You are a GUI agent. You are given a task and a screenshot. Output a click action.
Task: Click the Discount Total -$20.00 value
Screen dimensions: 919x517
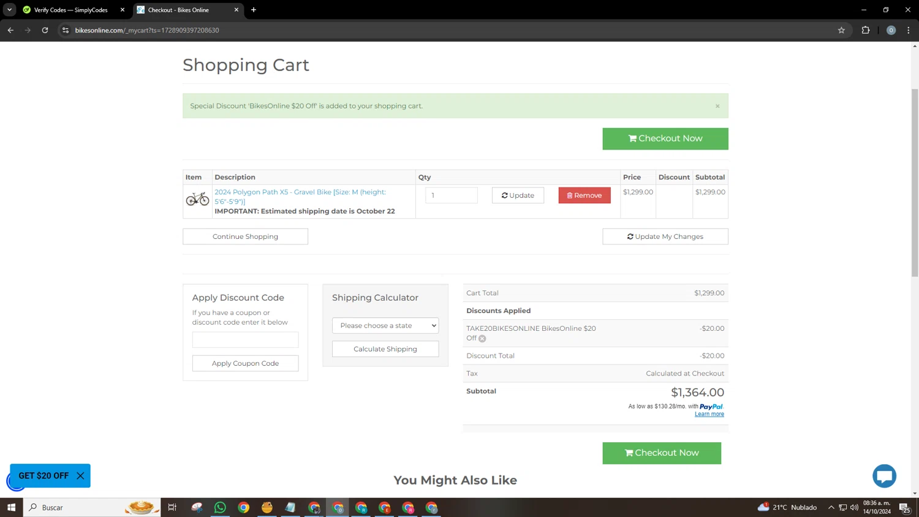[x=712, y=355]
